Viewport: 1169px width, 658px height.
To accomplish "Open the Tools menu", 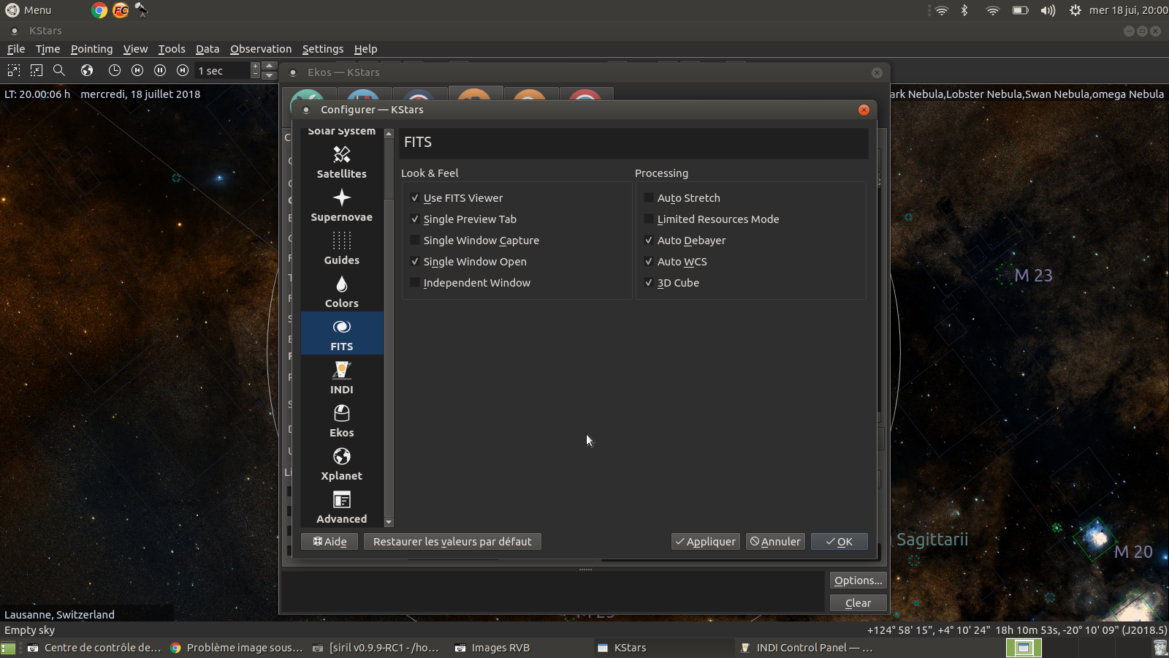I will (x=172, y=49).
